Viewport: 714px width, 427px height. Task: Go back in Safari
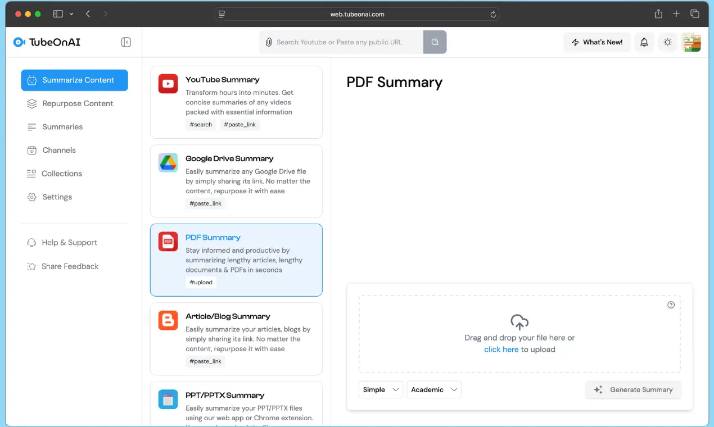pyautogui.click(x=88, y=14)
